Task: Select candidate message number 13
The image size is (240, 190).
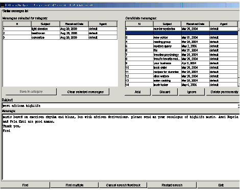Action: (181, 80)
